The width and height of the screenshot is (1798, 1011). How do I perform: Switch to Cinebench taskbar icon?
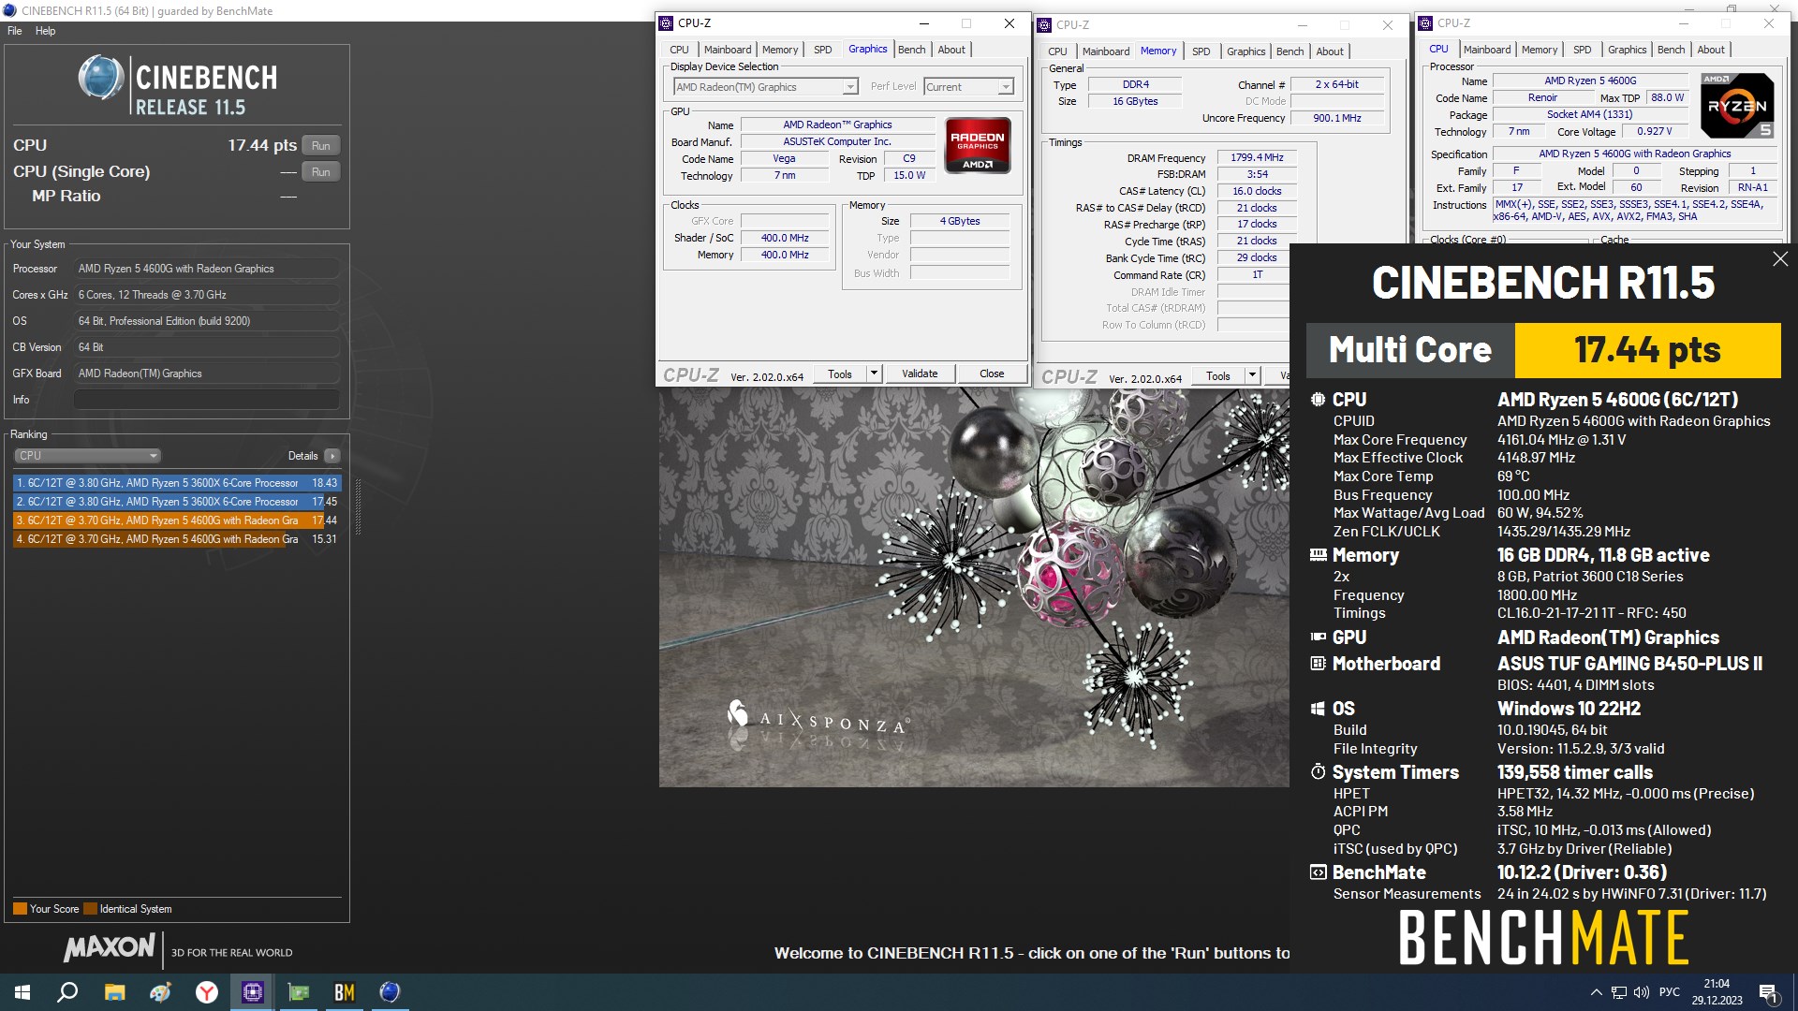point(390,992)
